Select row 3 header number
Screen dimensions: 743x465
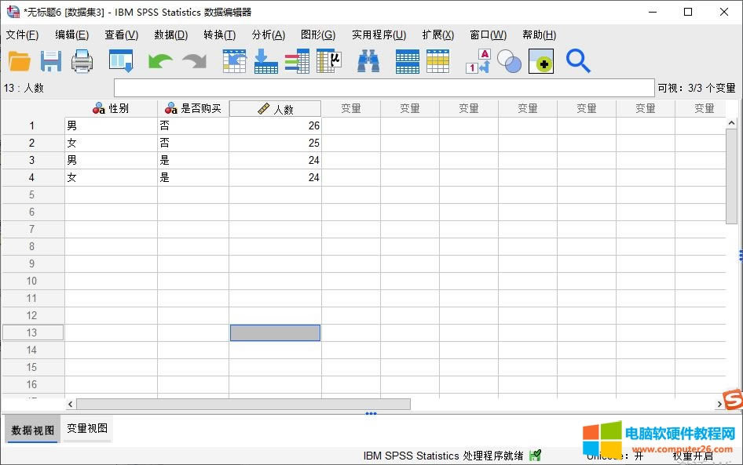[x=32, y=160]
